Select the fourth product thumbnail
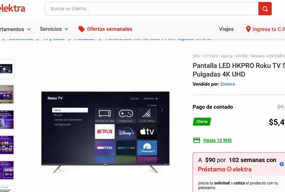Screen dimensions: 285x192 7,145
